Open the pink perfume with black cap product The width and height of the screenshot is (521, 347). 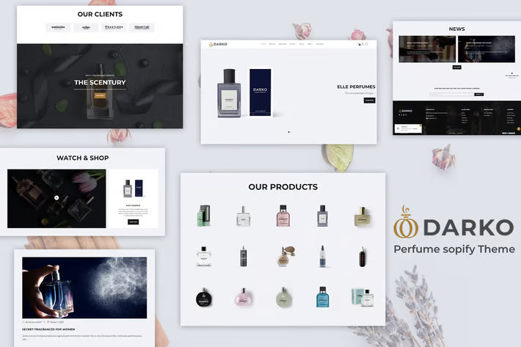(283, 216)
